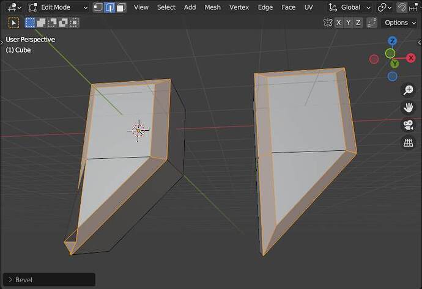Toggle Z axis mirror
This screenshot has height=289, width=422.
[x=358, y=23]
